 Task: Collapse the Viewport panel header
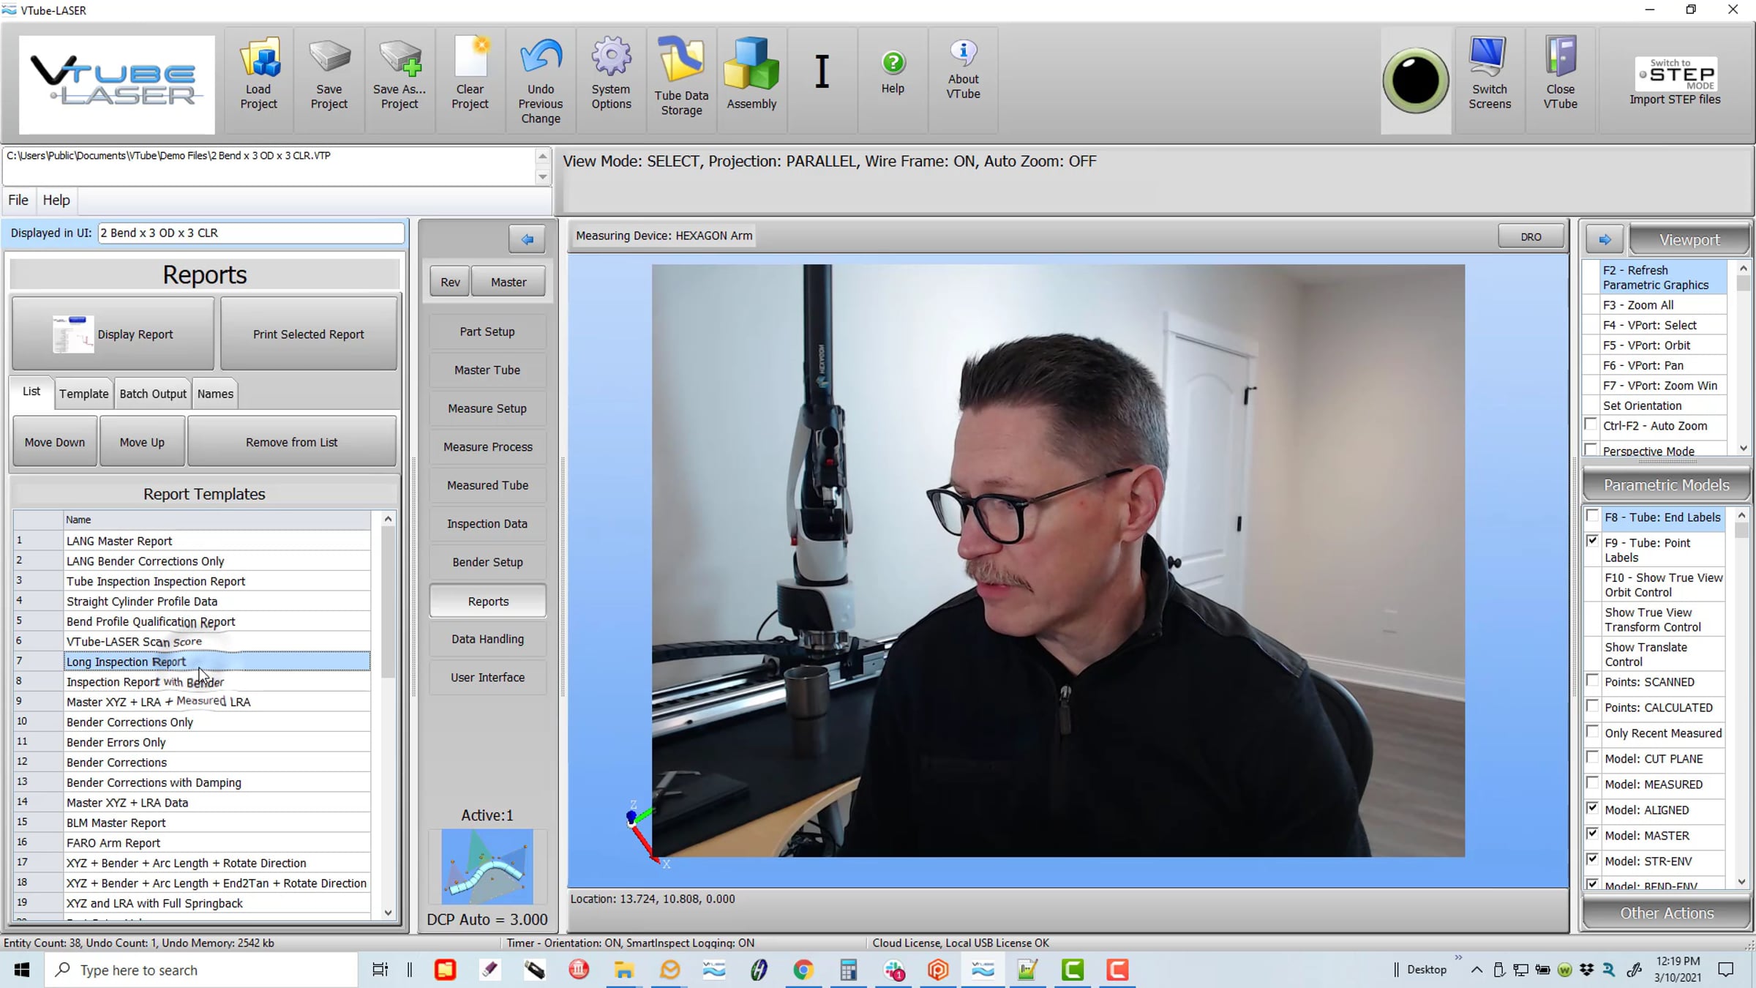pos(1689,240)
